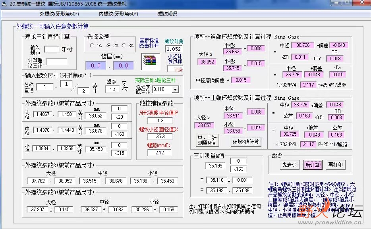The width and height of the screenshot is (371, 229).
Task: Click the 输入螺距 thread pitch input field
Action: (x=52, y=49)
